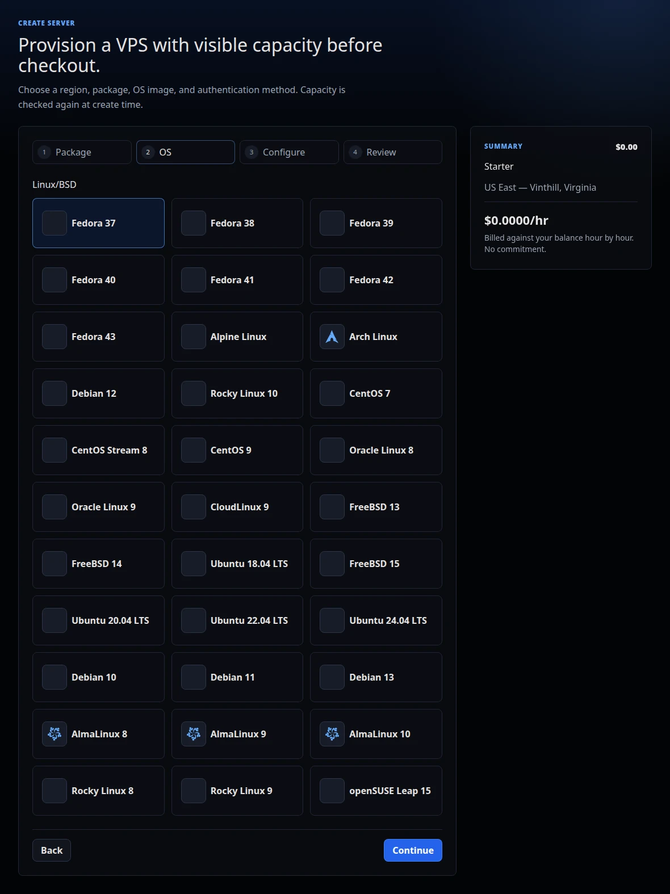Click the $0.0000/hr price text
Screen dimensions: 670x894
516,220
